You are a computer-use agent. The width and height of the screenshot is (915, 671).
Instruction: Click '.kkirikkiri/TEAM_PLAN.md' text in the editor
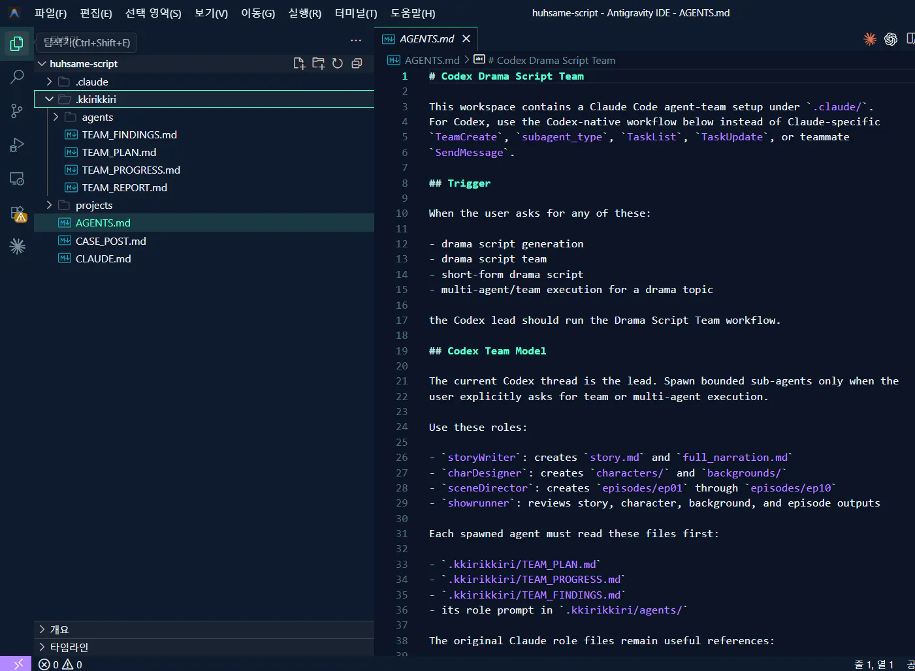point(522,565)
